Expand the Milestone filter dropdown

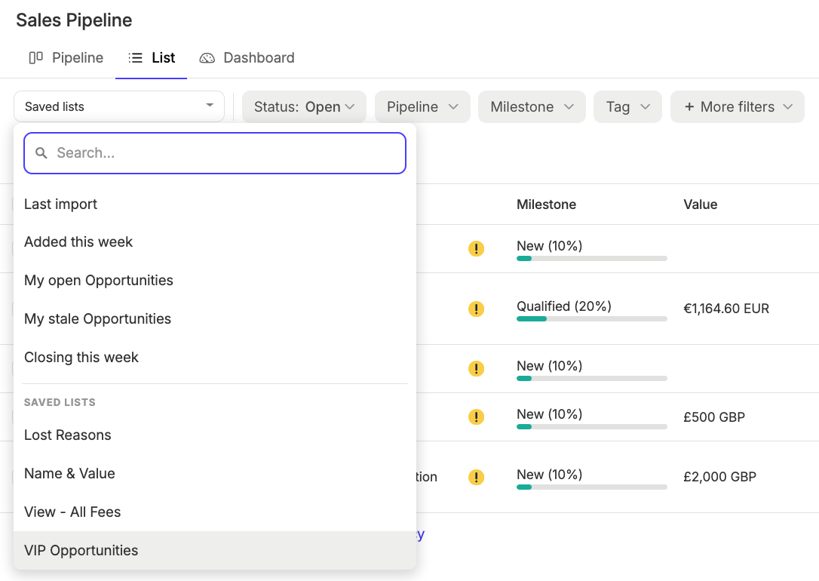point(532,106)
